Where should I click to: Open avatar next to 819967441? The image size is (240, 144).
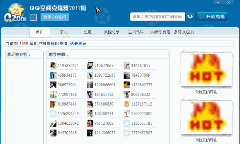tap(53, 104)
